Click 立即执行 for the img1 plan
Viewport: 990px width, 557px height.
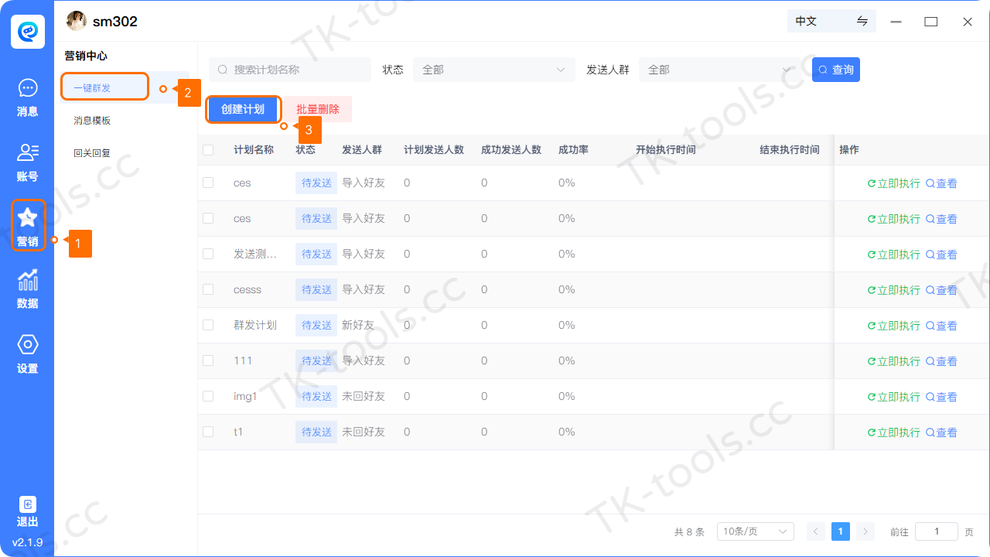(x=893, y=397)
